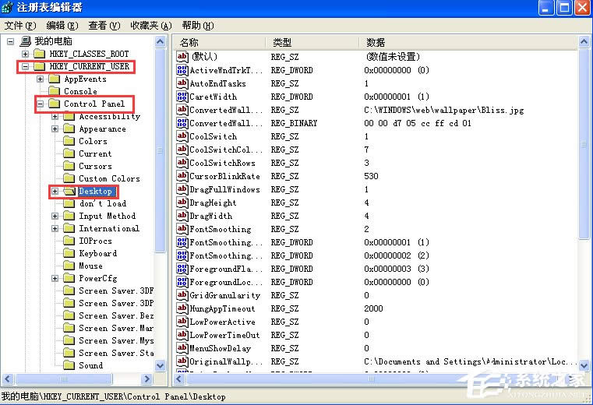Click the Colors folder icon
This screenshot has width=593, height=405.
pyautogui.click(x=69, y=141)
